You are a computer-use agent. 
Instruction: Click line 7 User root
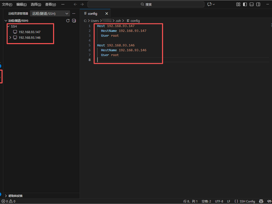tap(110, 55)
